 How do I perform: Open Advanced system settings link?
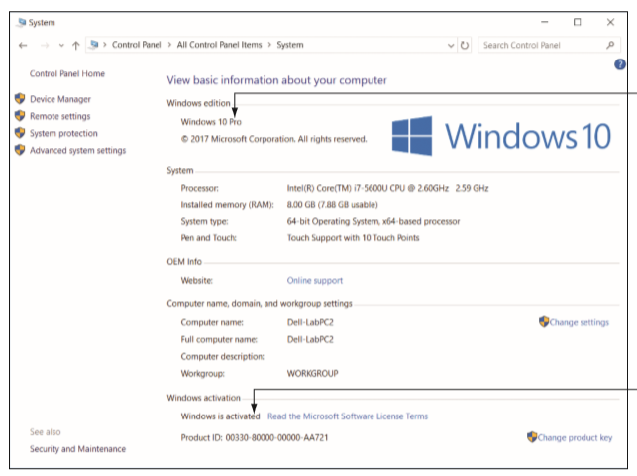[77, 151]
